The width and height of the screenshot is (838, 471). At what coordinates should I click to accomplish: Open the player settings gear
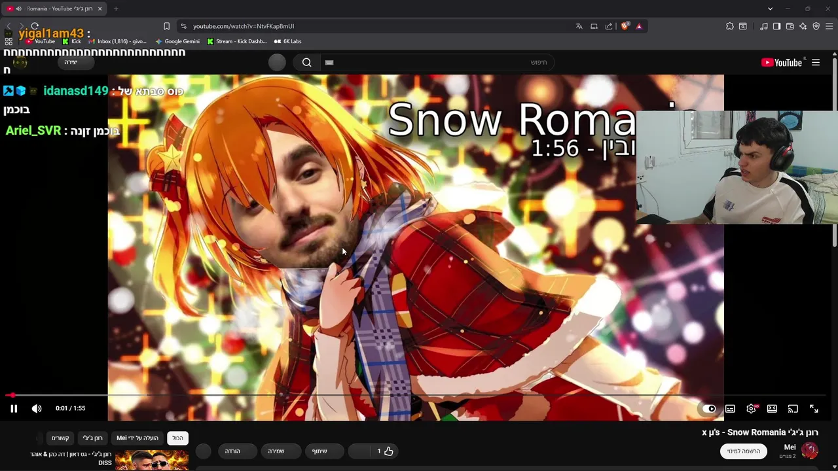(751, 409)
